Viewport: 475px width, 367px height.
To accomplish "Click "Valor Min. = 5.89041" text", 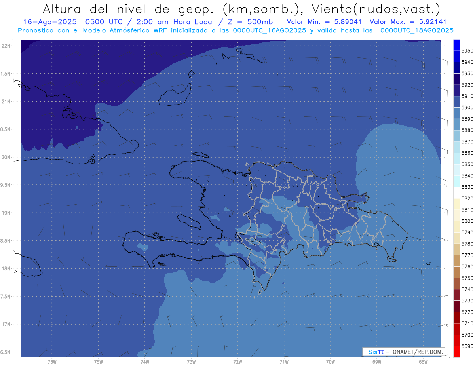I will (x=325, y=21).
